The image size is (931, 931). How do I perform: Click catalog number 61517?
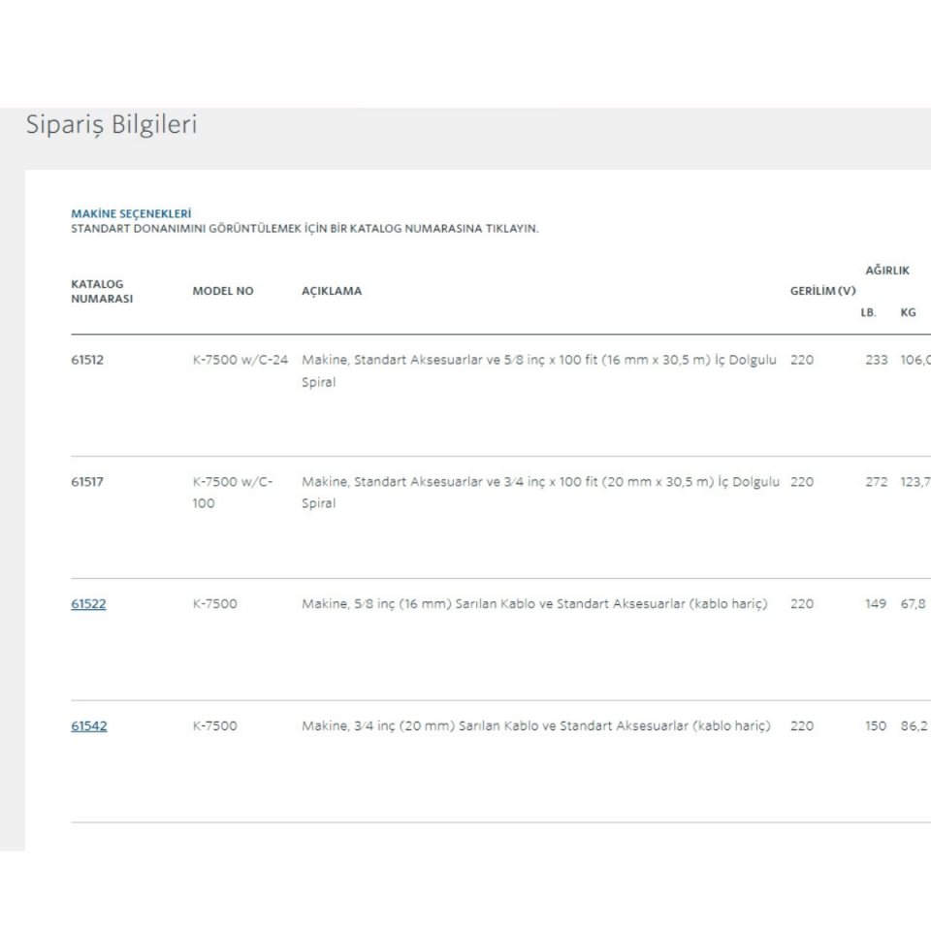coord(87,482)
